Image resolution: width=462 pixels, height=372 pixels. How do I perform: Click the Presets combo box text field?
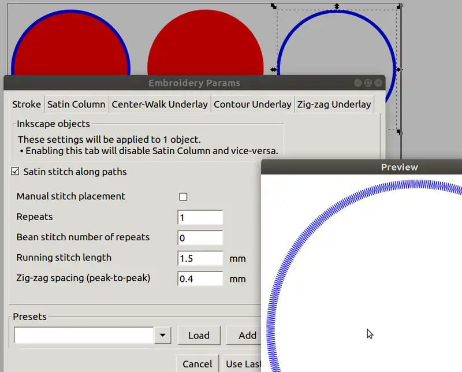(x=84, y=336)
